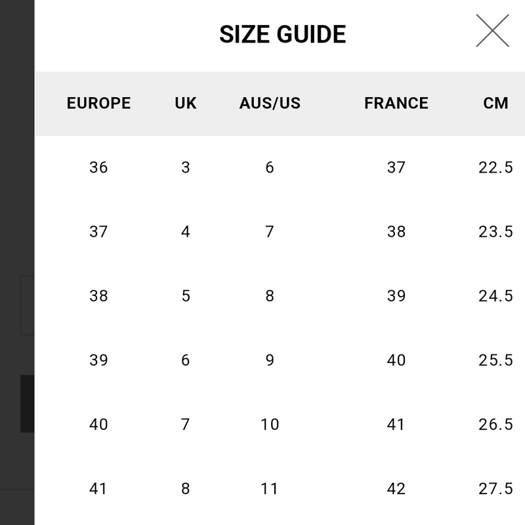Image resolution: width=525 pixels, height=525 pixels.
Task: Click AUS/US size 7 cell
Action: (270, 232)
